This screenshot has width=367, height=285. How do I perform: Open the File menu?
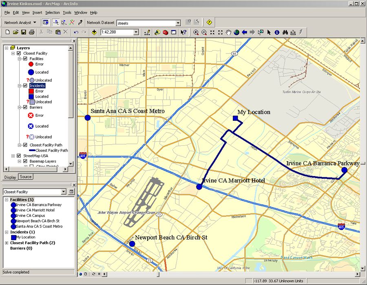[7, 12]
